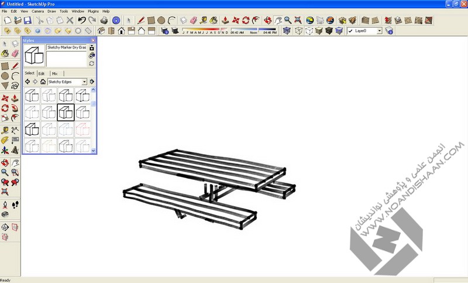Open the Styles panel Details arrow menu

[x=92, y=81]
